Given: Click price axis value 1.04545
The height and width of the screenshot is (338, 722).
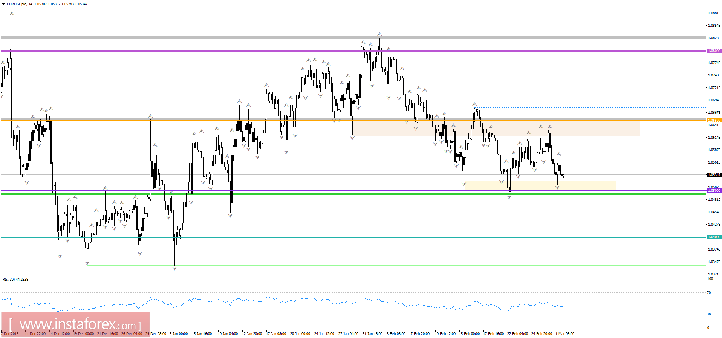Looking at the screenshot, I should click(714, 212).
